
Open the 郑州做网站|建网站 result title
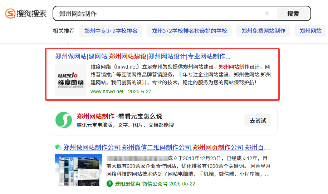coord(143,56)
